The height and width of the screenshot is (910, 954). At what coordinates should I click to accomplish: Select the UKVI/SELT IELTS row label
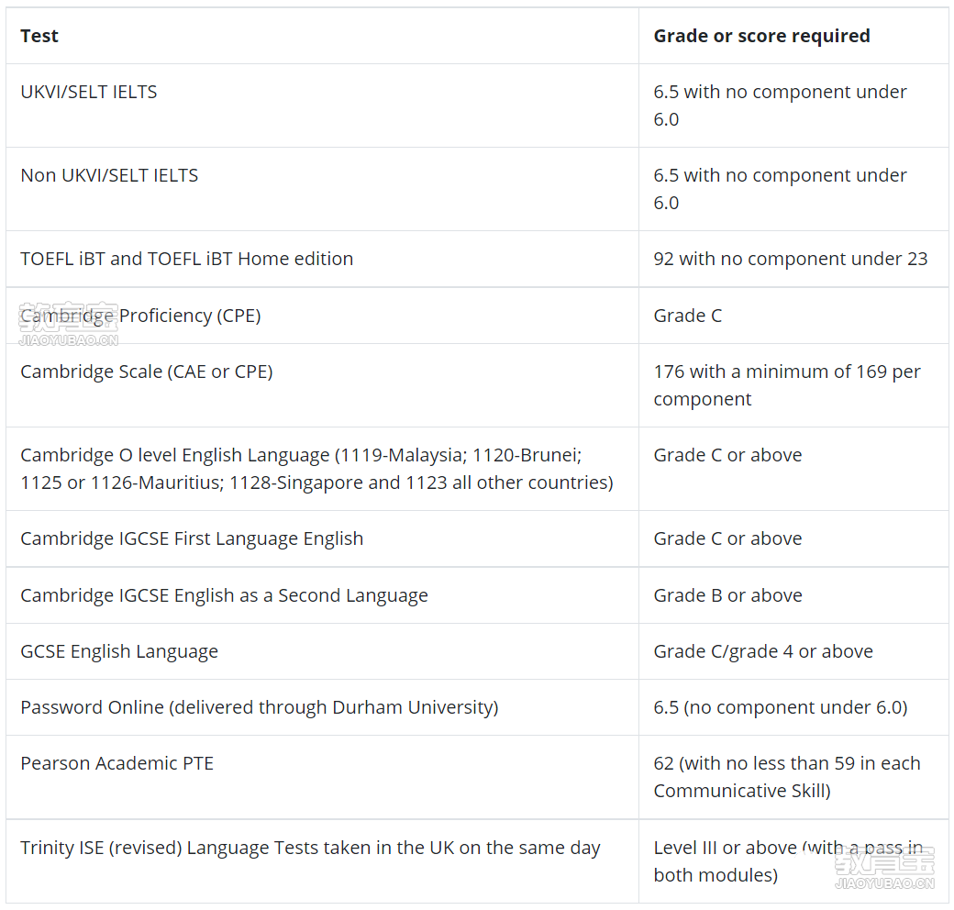coord(89,92)
